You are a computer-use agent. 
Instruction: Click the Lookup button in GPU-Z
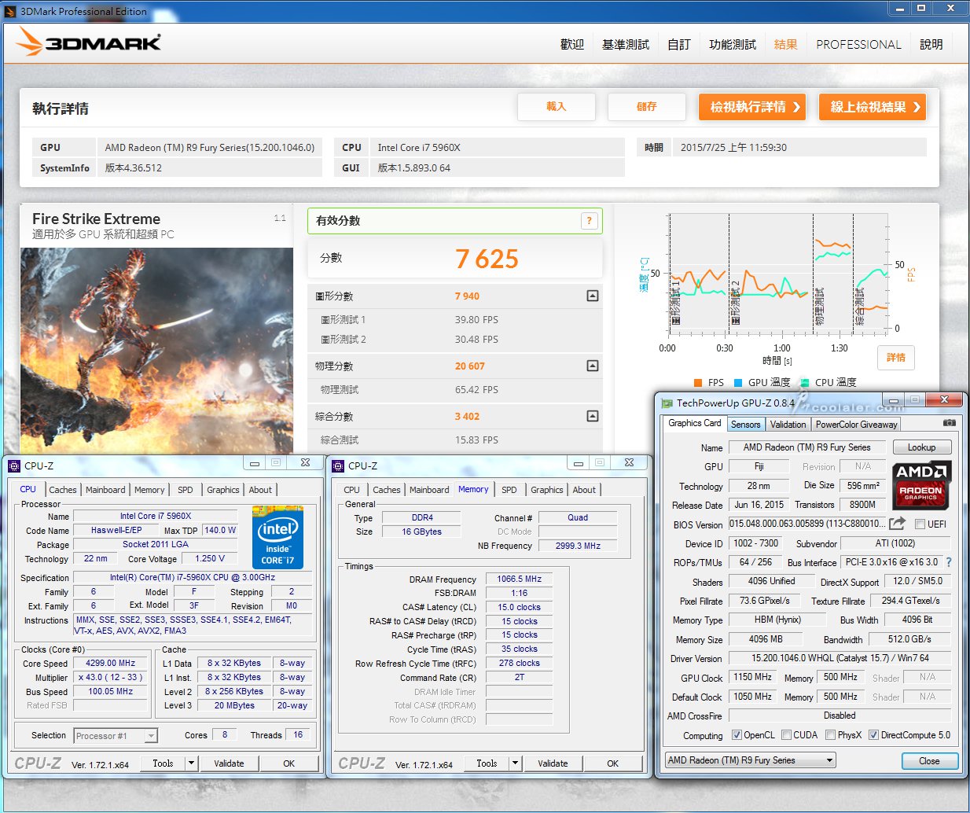click(922, 447)
